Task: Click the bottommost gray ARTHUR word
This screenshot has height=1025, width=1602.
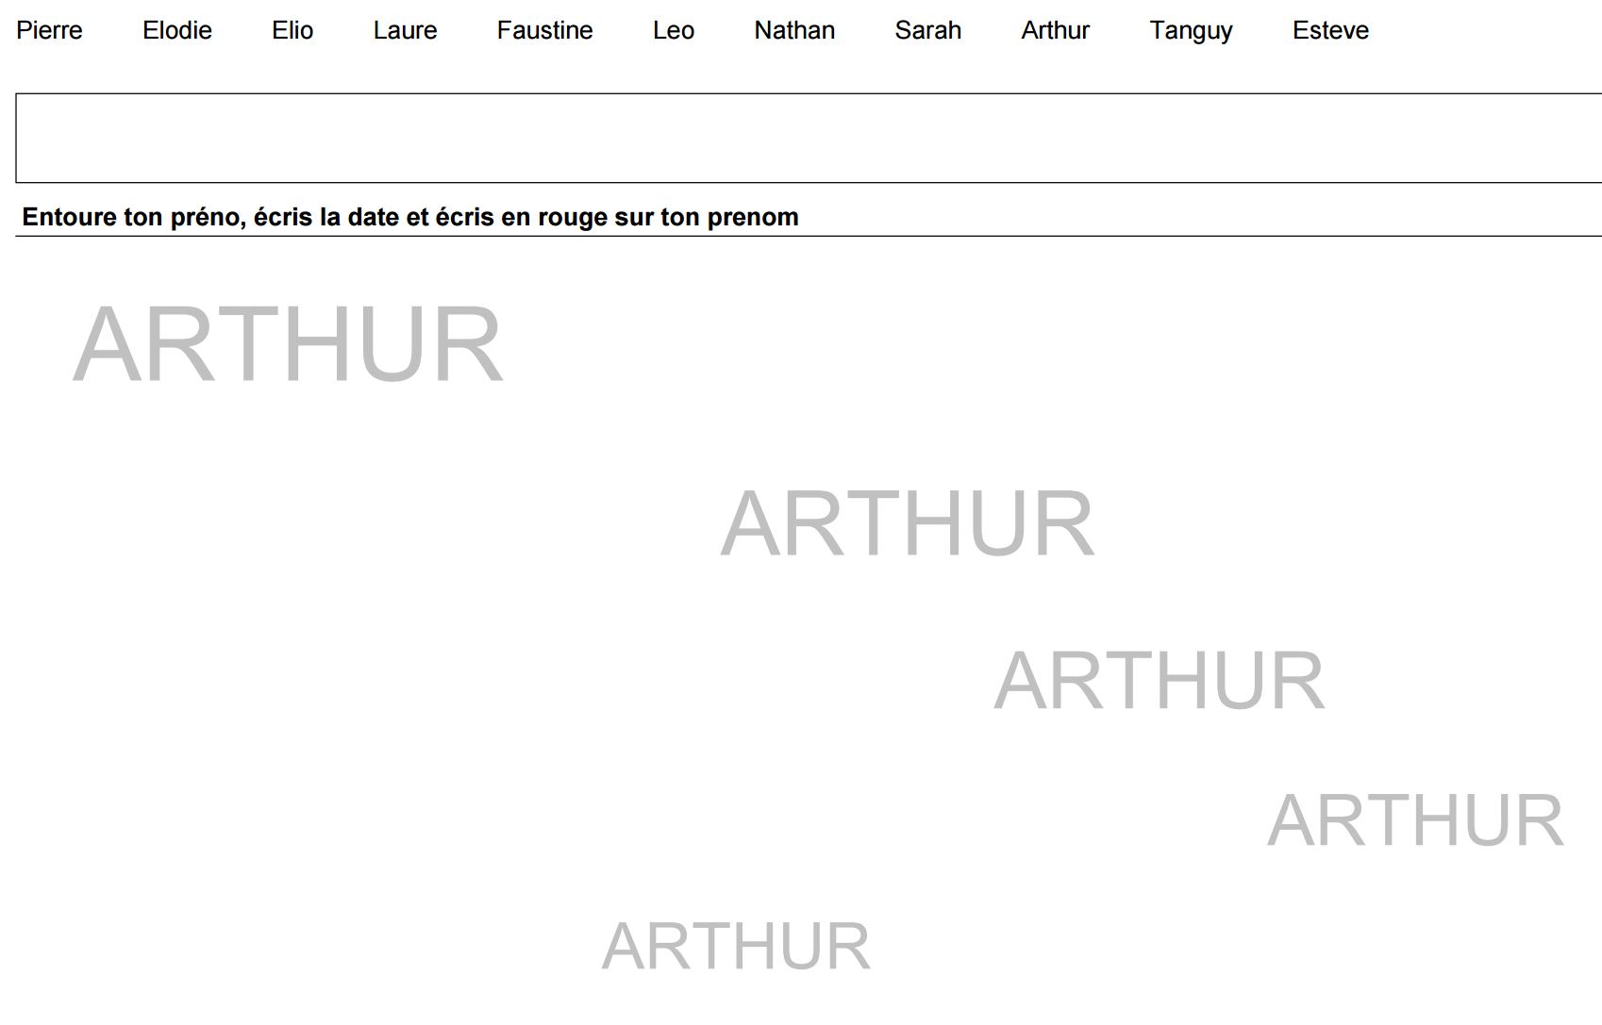Action: click(736, 947)
